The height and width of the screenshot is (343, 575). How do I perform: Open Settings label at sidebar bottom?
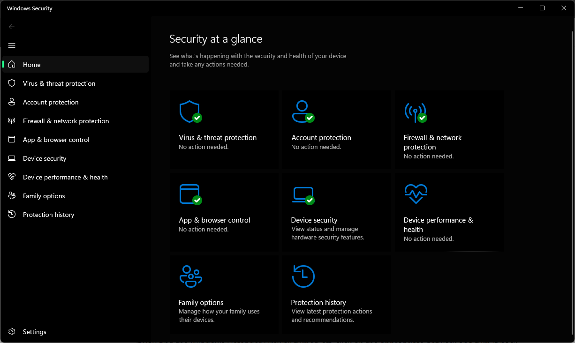pyautogui.click(x=35, y=332)
